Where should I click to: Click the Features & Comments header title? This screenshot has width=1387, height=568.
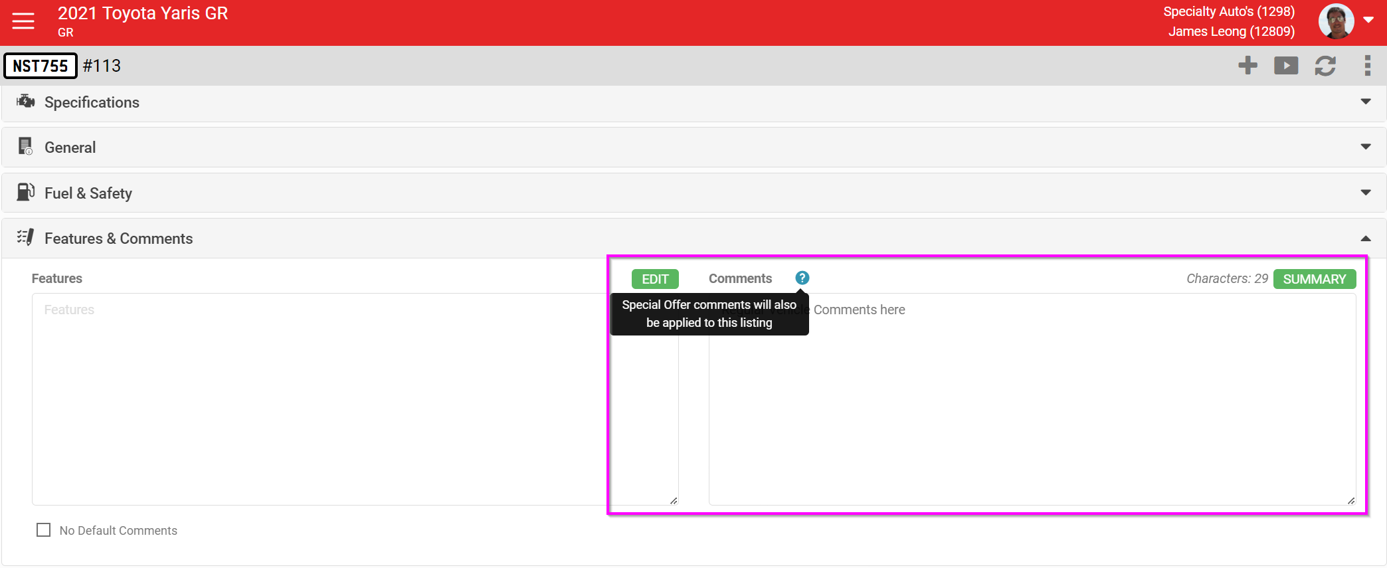coord(118,238)
